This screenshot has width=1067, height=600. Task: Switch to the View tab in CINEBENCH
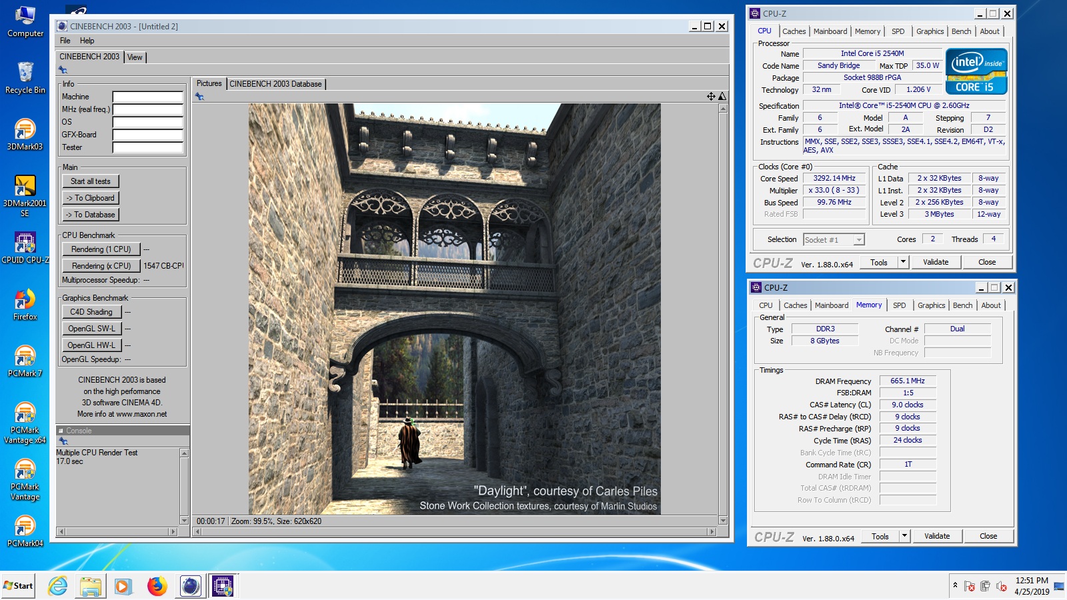click(135, 57)
